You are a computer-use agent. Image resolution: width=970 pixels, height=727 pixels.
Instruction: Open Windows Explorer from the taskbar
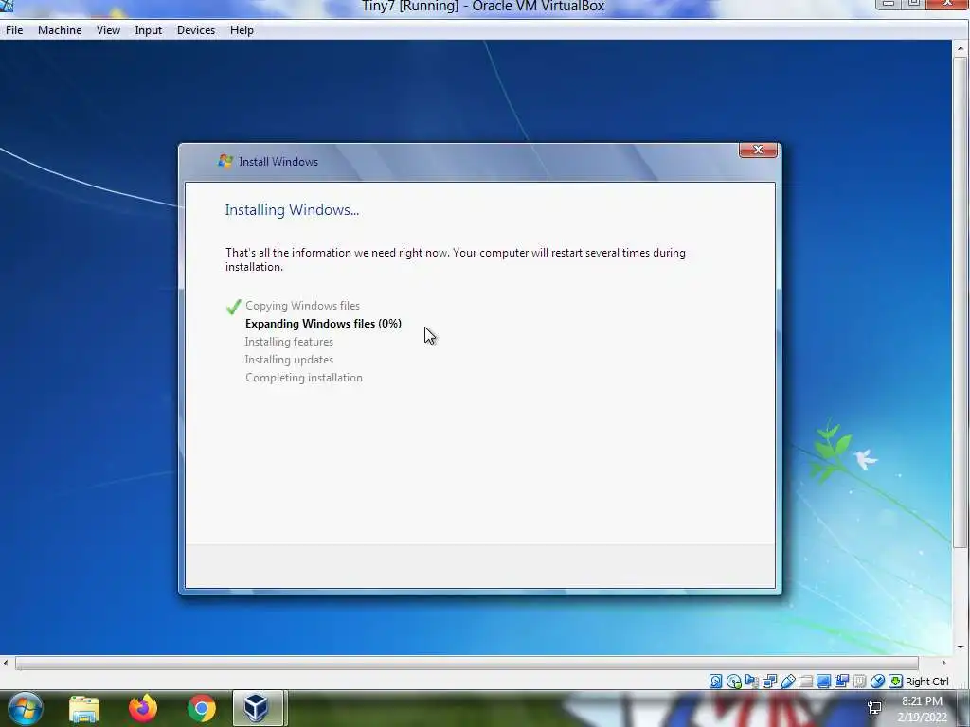[84, 708]
